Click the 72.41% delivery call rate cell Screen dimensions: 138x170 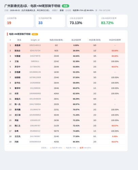pos(76,126)
